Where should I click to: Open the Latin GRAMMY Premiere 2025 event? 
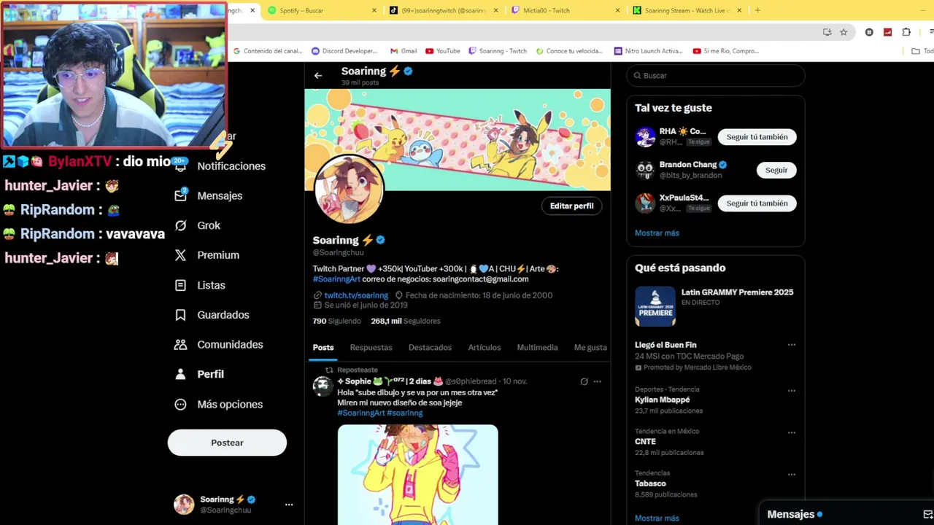pyautogui.click(x=715, y=306)
